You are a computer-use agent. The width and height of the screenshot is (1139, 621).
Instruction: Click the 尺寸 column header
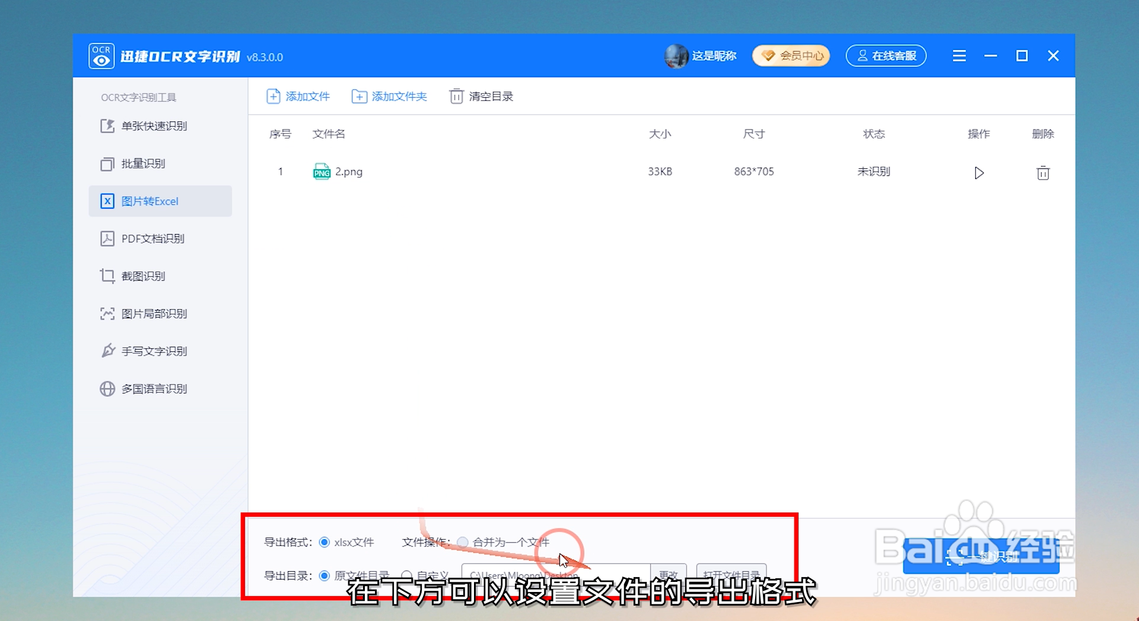pos(753,134)
